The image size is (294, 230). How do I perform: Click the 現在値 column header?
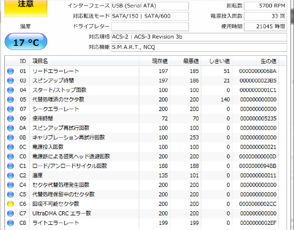(154, 61)
